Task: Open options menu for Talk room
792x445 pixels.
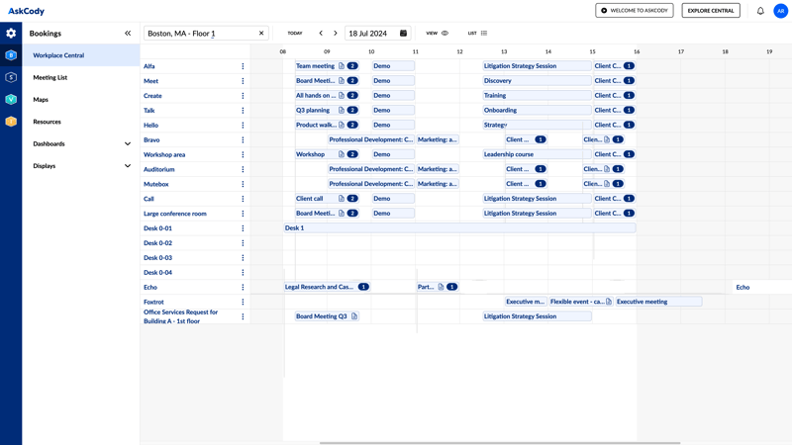Action: (243, 110)
